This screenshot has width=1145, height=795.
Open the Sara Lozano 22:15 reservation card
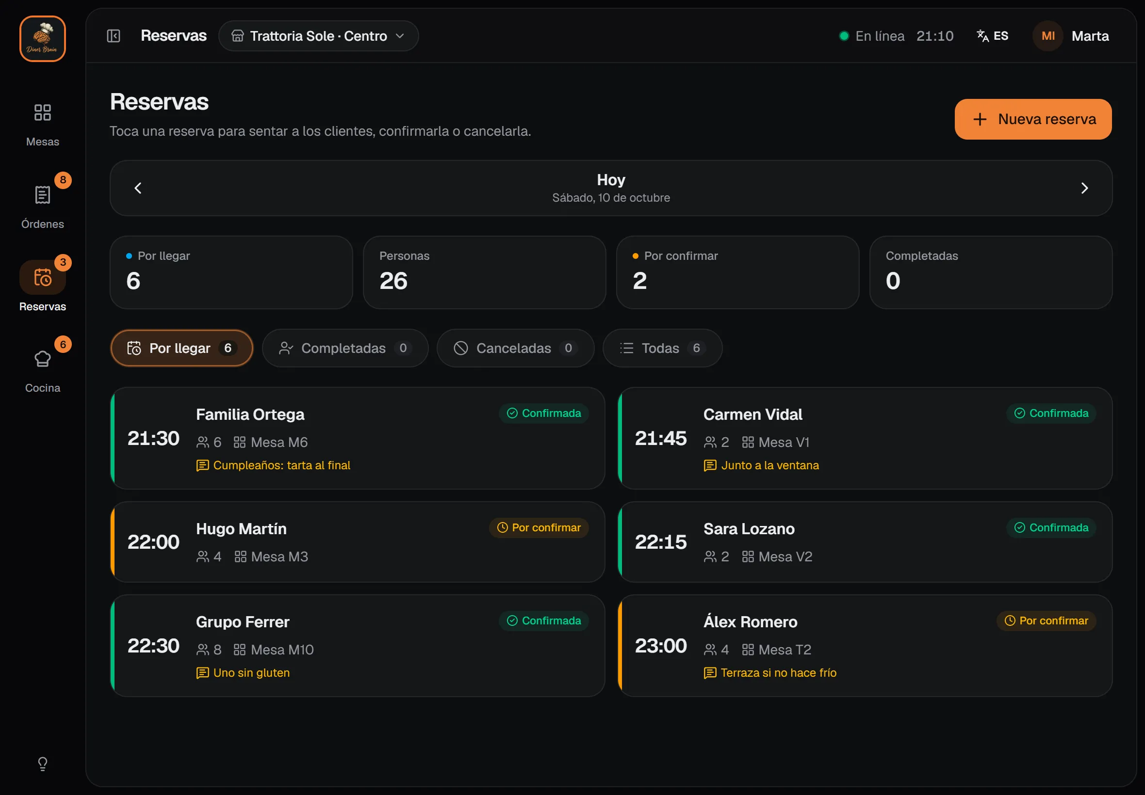click(865, 542)
